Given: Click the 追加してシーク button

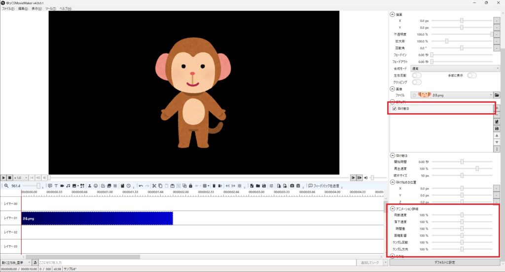Looking at the screenshot, I should pos(370,263).
